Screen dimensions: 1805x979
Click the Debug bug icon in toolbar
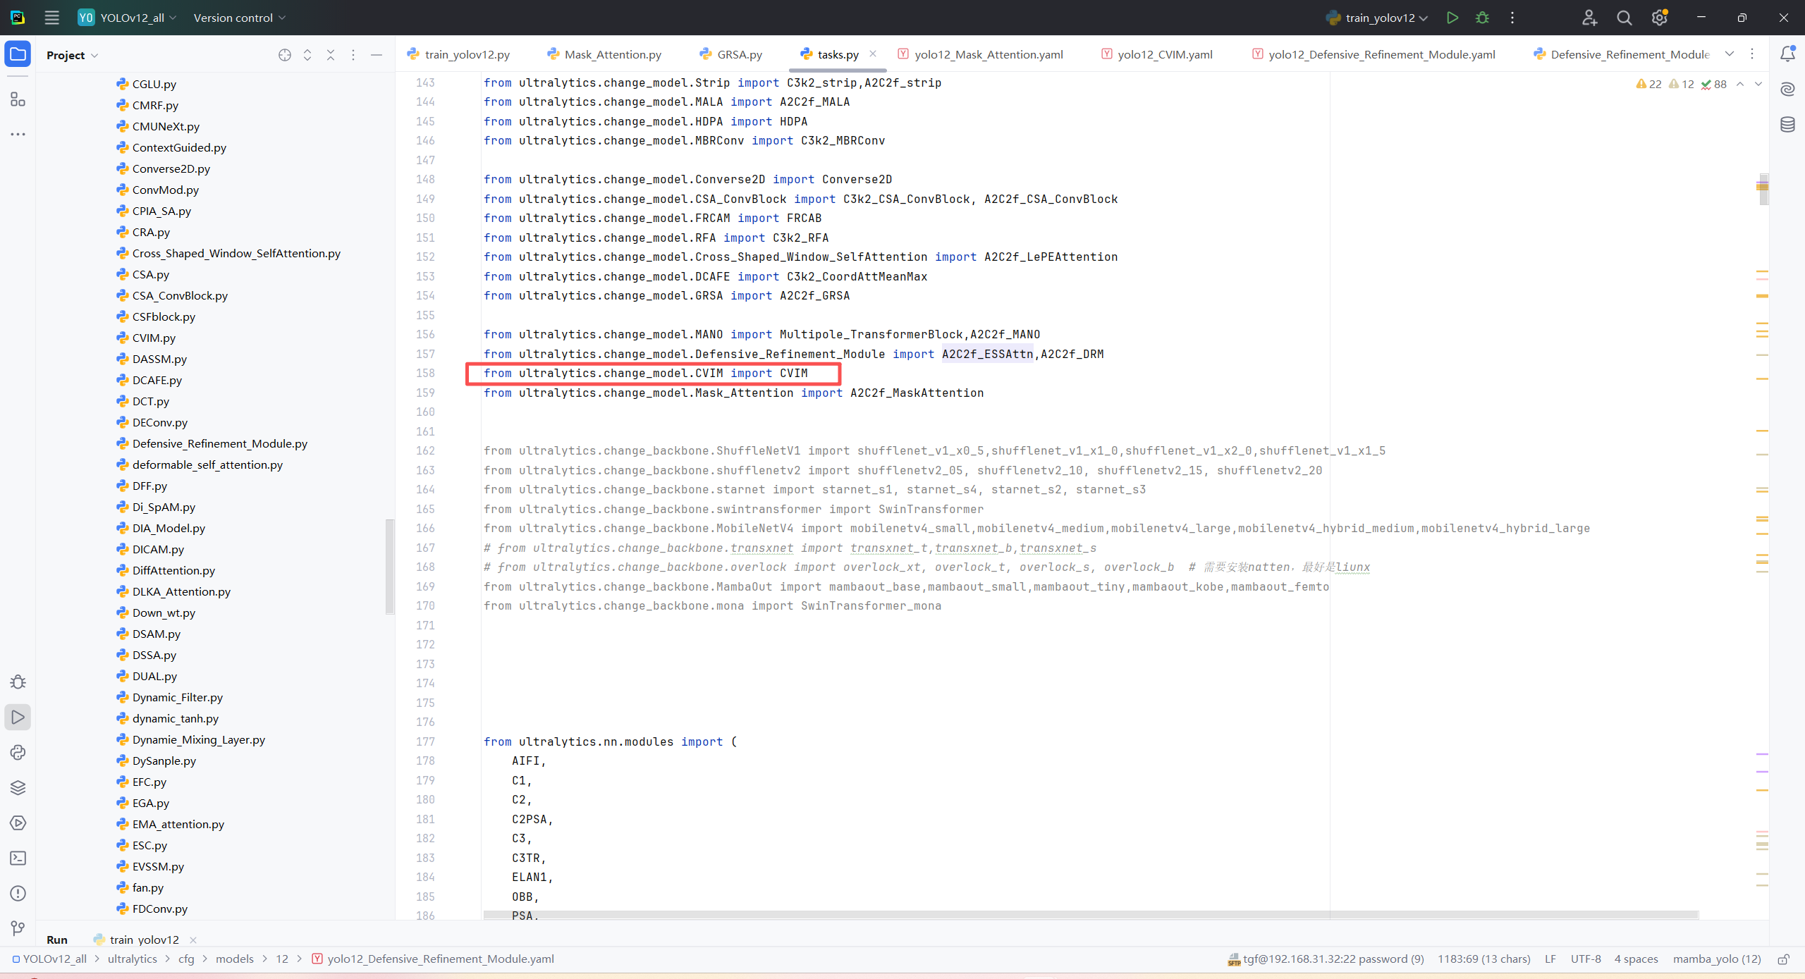tap(1482, 18)
